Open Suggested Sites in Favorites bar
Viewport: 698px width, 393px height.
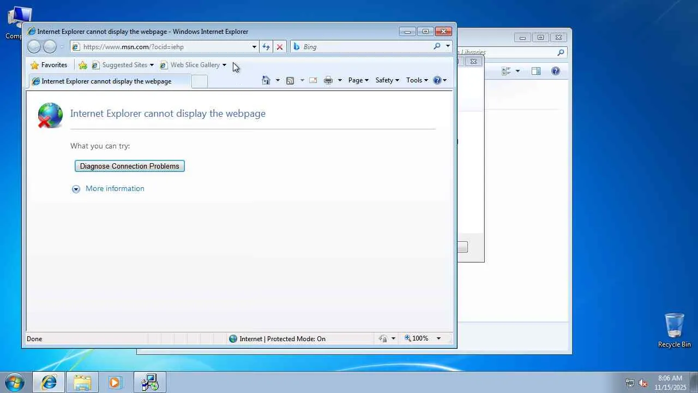tap(123, 65)
